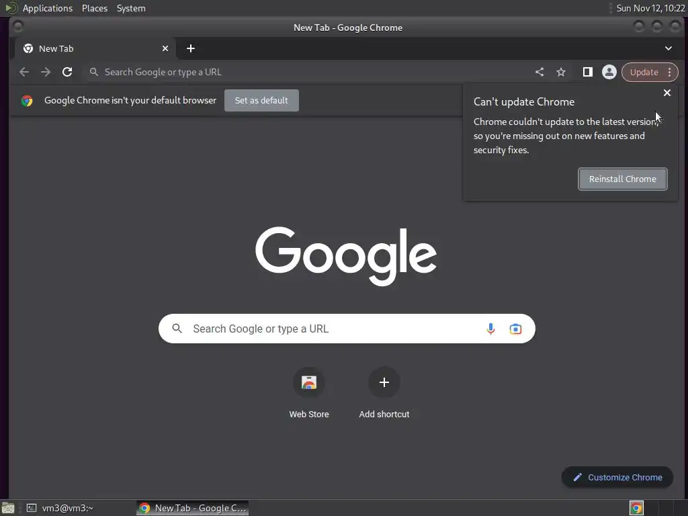This screenshot has width=688, height=516.
Task: Go forward using the forward arrow
Action: tap(46, 72)
